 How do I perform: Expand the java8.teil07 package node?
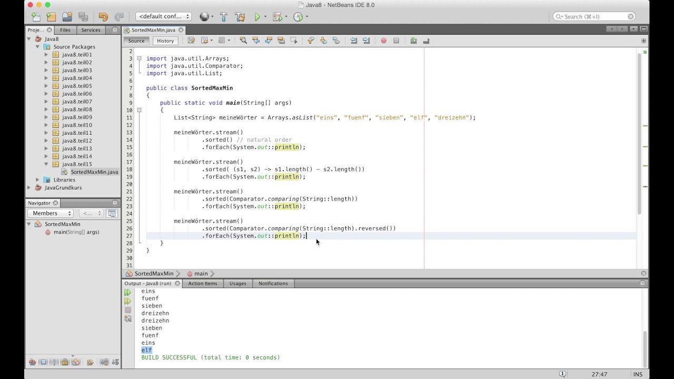tap(46, 102)
